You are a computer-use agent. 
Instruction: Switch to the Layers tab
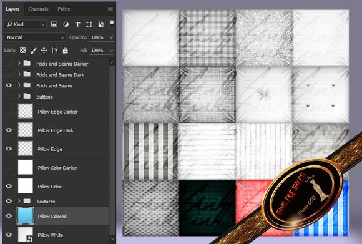click(12, 9)
